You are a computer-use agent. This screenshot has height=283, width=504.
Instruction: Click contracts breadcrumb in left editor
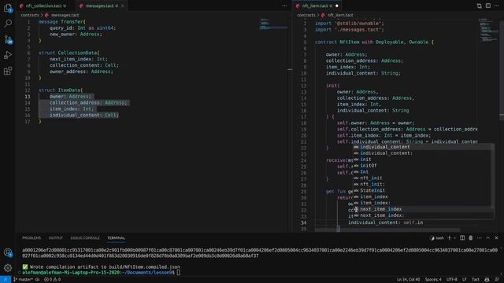tap(30, 15)
